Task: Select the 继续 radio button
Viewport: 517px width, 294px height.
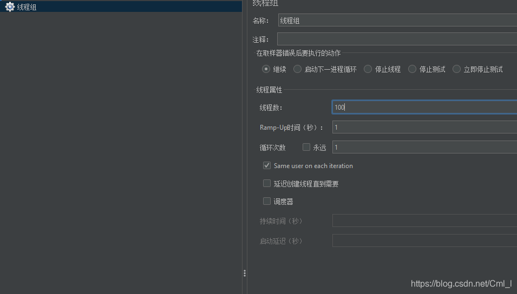Action: (x=266, y=69)
